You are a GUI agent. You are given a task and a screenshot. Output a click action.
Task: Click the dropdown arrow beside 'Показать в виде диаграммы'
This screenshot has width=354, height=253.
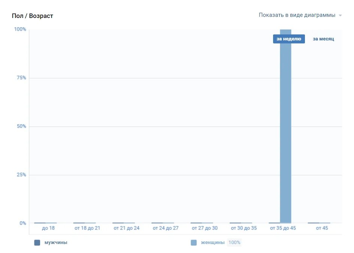(340, 16)
